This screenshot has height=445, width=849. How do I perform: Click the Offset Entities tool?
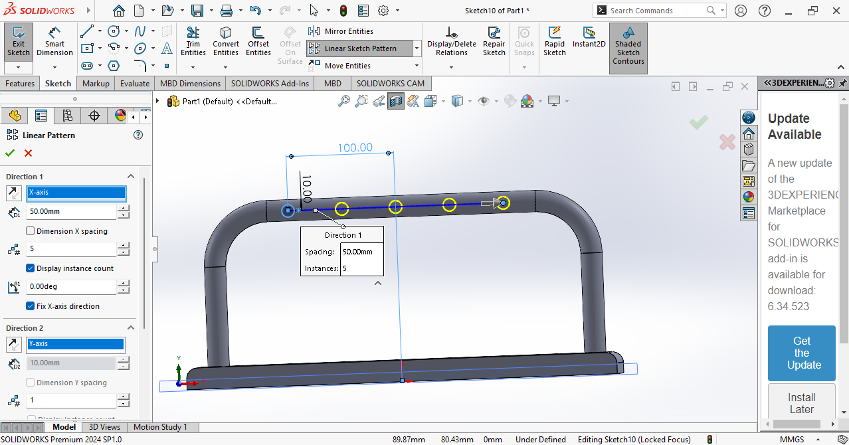pos(258,41)
